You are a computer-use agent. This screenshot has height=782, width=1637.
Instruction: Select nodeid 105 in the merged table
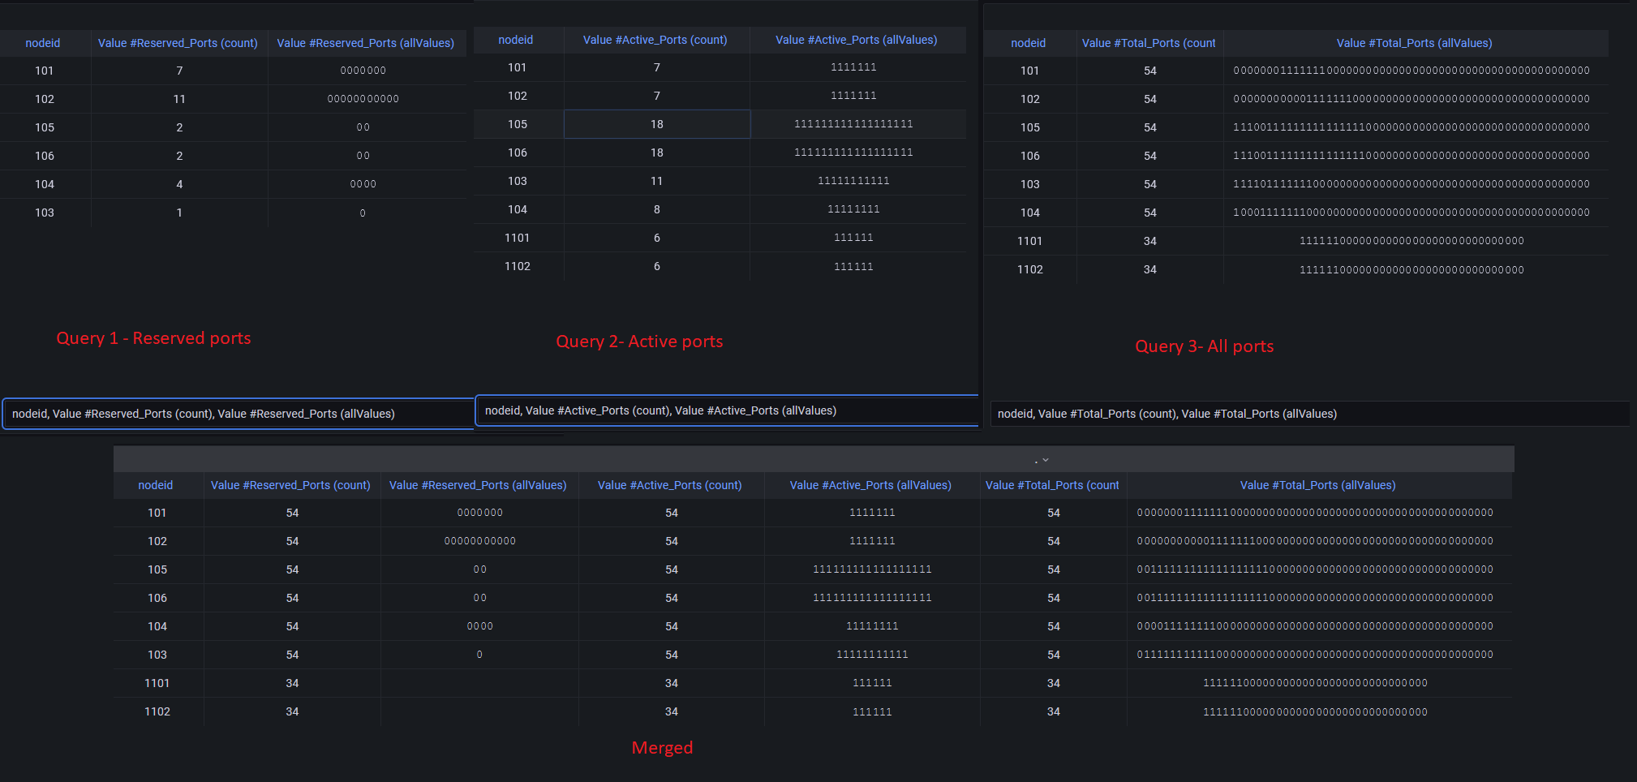(x=157, y=569)
